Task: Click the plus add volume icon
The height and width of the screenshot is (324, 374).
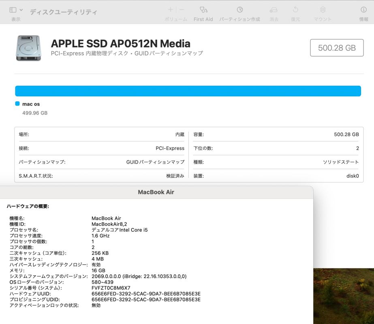Action: coord(171,10)
